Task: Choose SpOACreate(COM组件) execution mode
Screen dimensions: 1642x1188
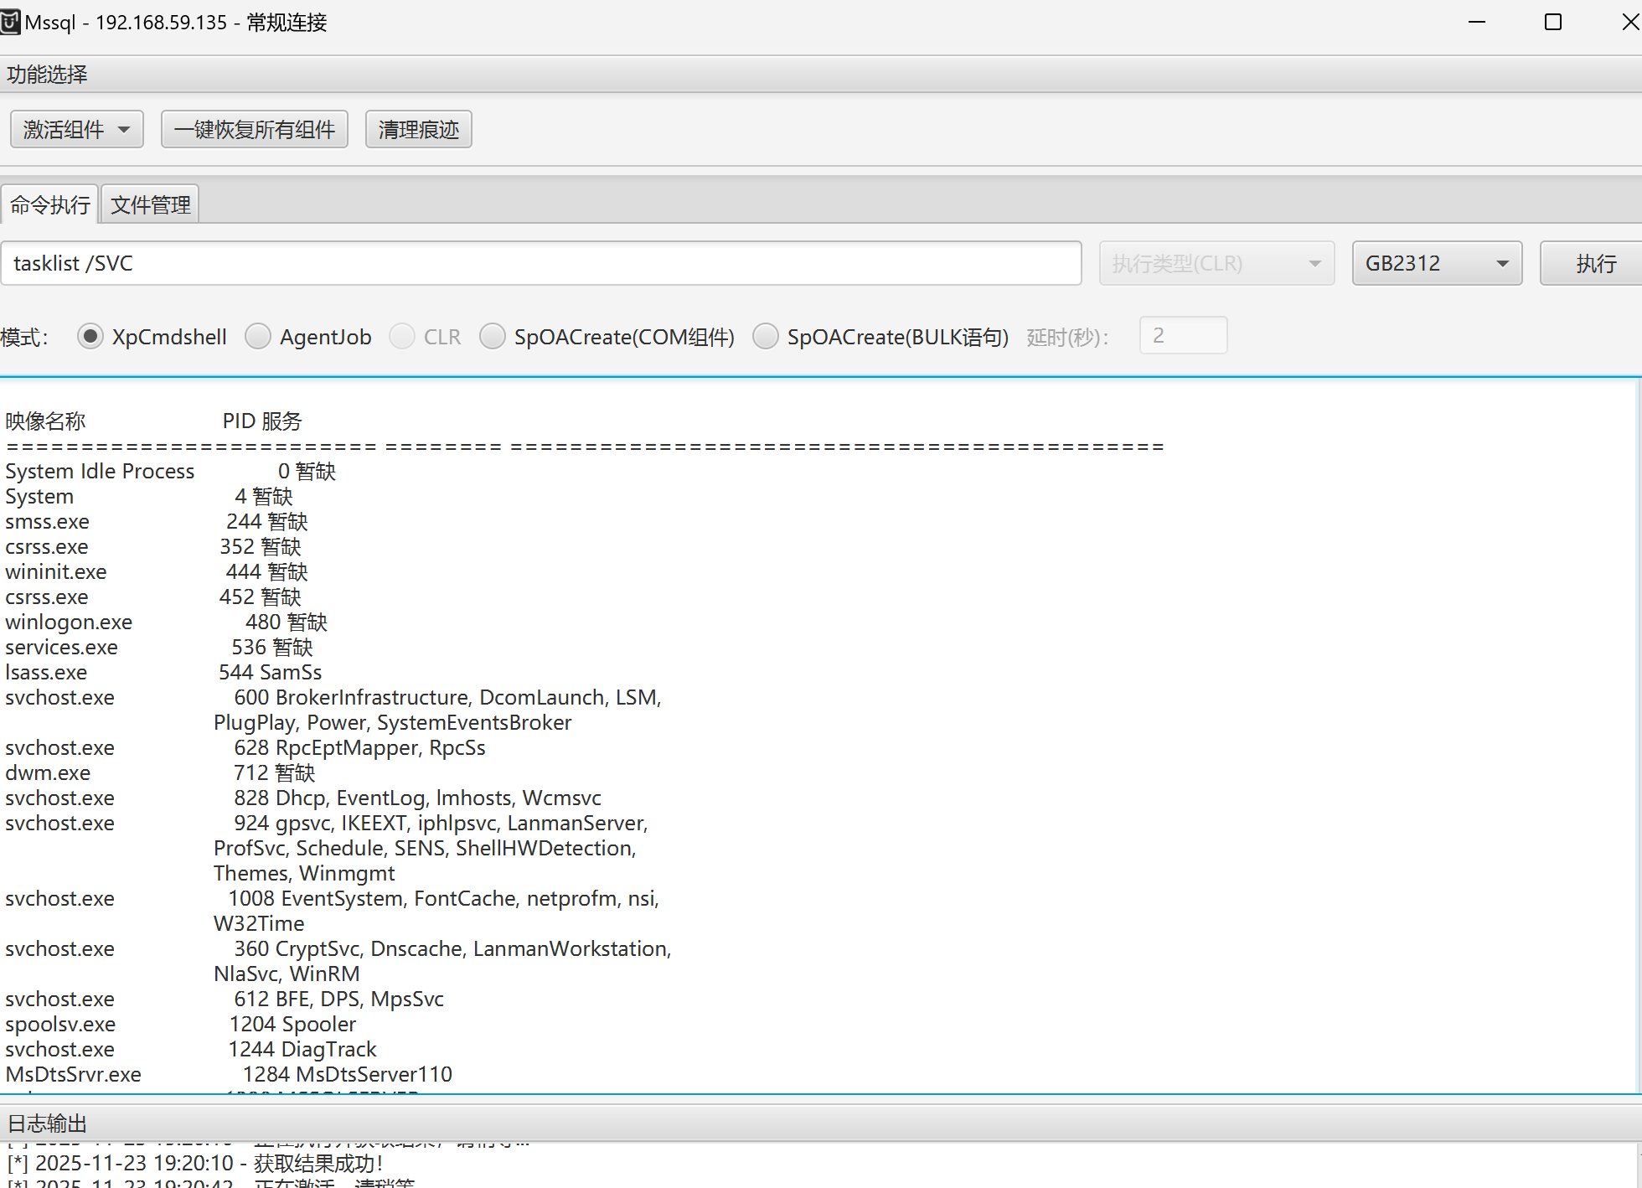Action: pos(493,337)
